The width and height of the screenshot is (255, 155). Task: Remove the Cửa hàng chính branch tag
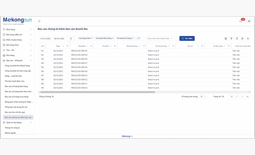91,38
